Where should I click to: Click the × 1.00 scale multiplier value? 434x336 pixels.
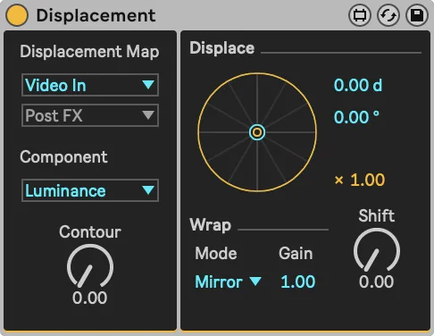point(360,180)
